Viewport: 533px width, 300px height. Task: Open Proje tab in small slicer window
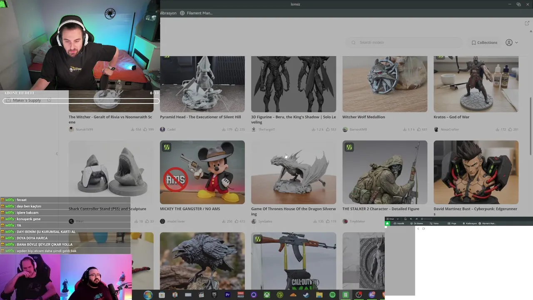point(452,223)
